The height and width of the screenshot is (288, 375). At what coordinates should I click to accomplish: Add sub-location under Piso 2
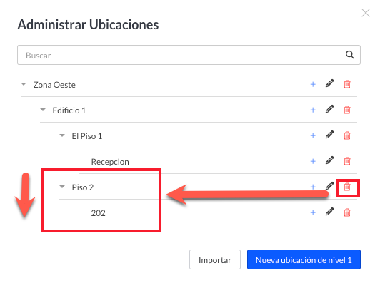[313, 187]
